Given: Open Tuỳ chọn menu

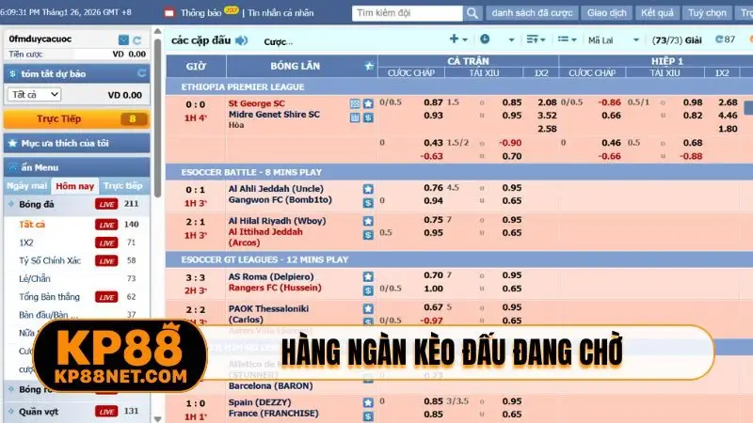Looking at the screenshot, I should (707, 13).
